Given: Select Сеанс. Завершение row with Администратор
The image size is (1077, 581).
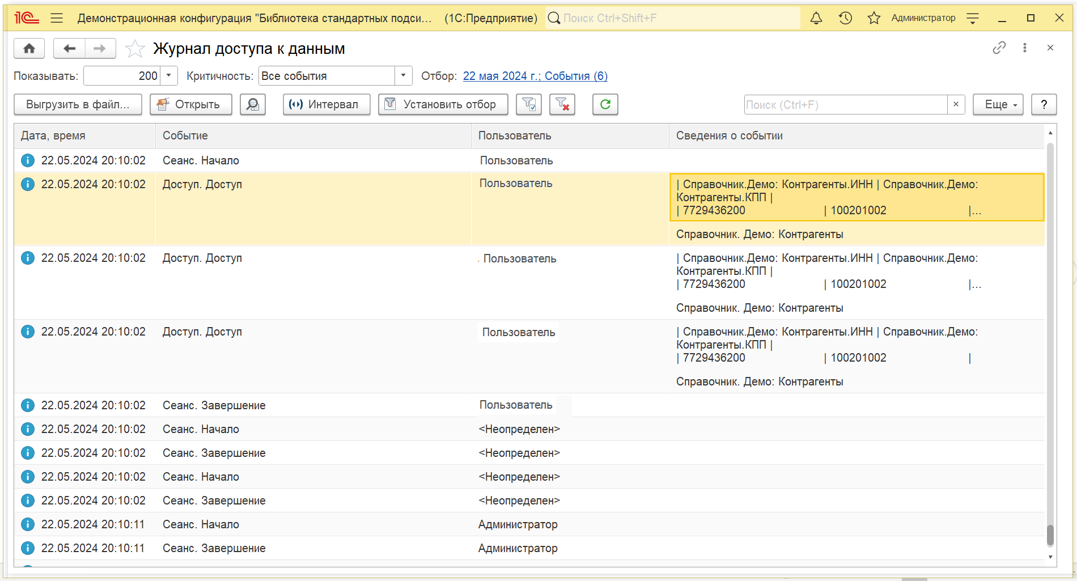Looking at the screenshot, I should [x=529, y=548].
